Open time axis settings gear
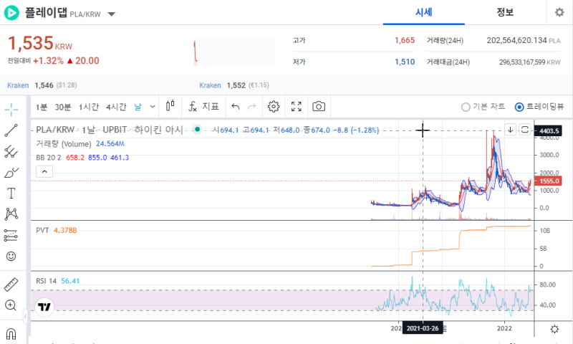Viewport: 573px width, 344px height. 554,329
